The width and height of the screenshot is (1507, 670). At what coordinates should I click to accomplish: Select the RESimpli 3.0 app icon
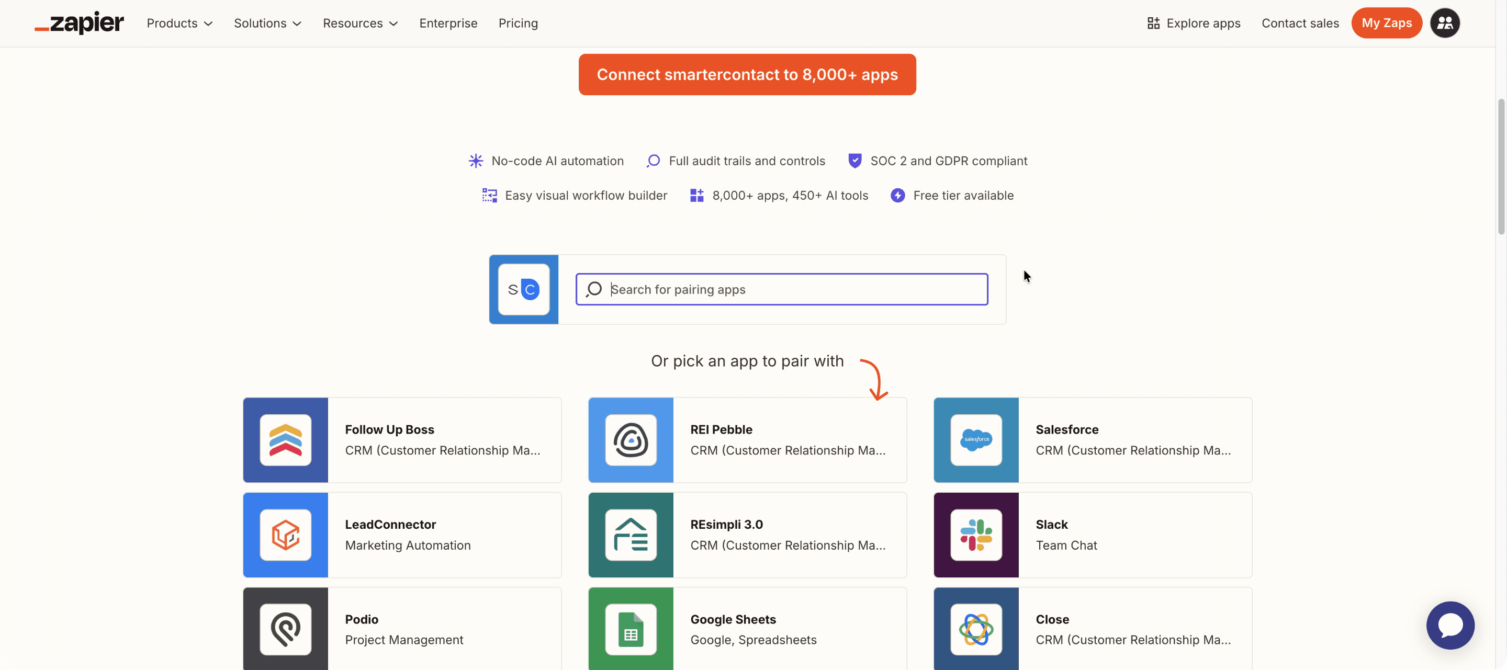[630, 535]
